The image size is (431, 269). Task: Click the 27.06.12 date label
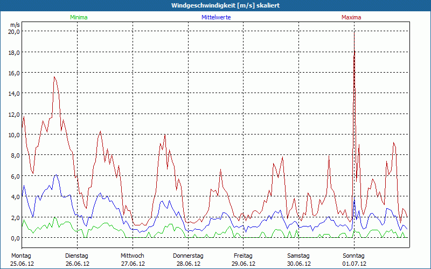133,264
